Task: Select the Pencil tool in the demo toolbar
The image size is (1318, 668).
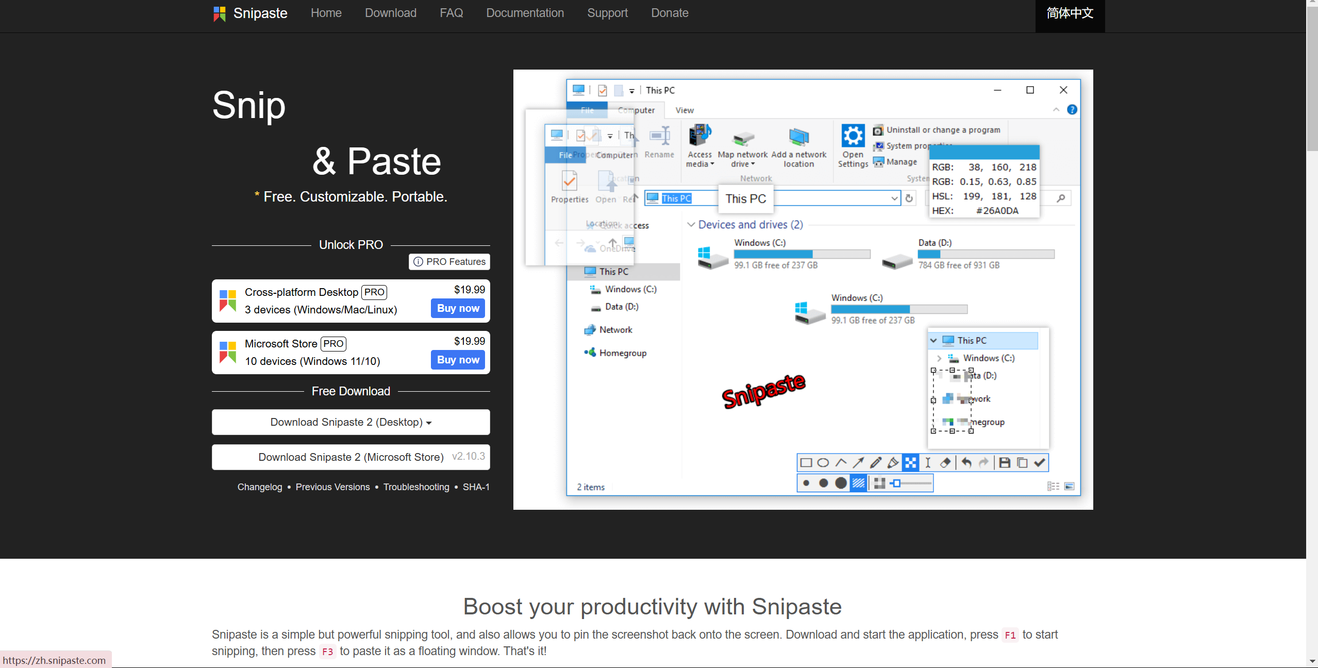Action: pos(876,463)
